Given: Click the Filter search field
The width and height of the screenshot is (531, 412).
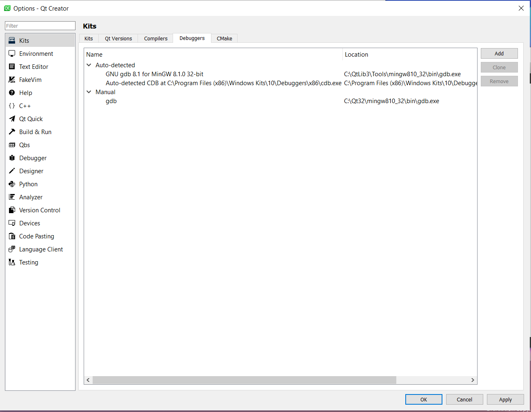Looking at the screenshot, I should coord(40,26).
